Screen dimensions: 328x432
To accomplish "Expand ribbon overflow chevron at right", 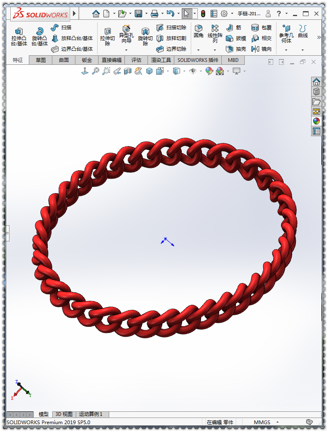I will pyautogui.click(x=319, y=38).
